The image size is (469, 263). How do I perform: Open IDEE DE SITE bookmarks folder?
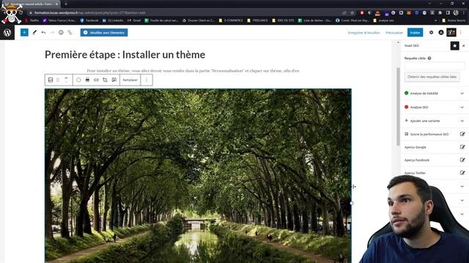click(x=283, y=20)
